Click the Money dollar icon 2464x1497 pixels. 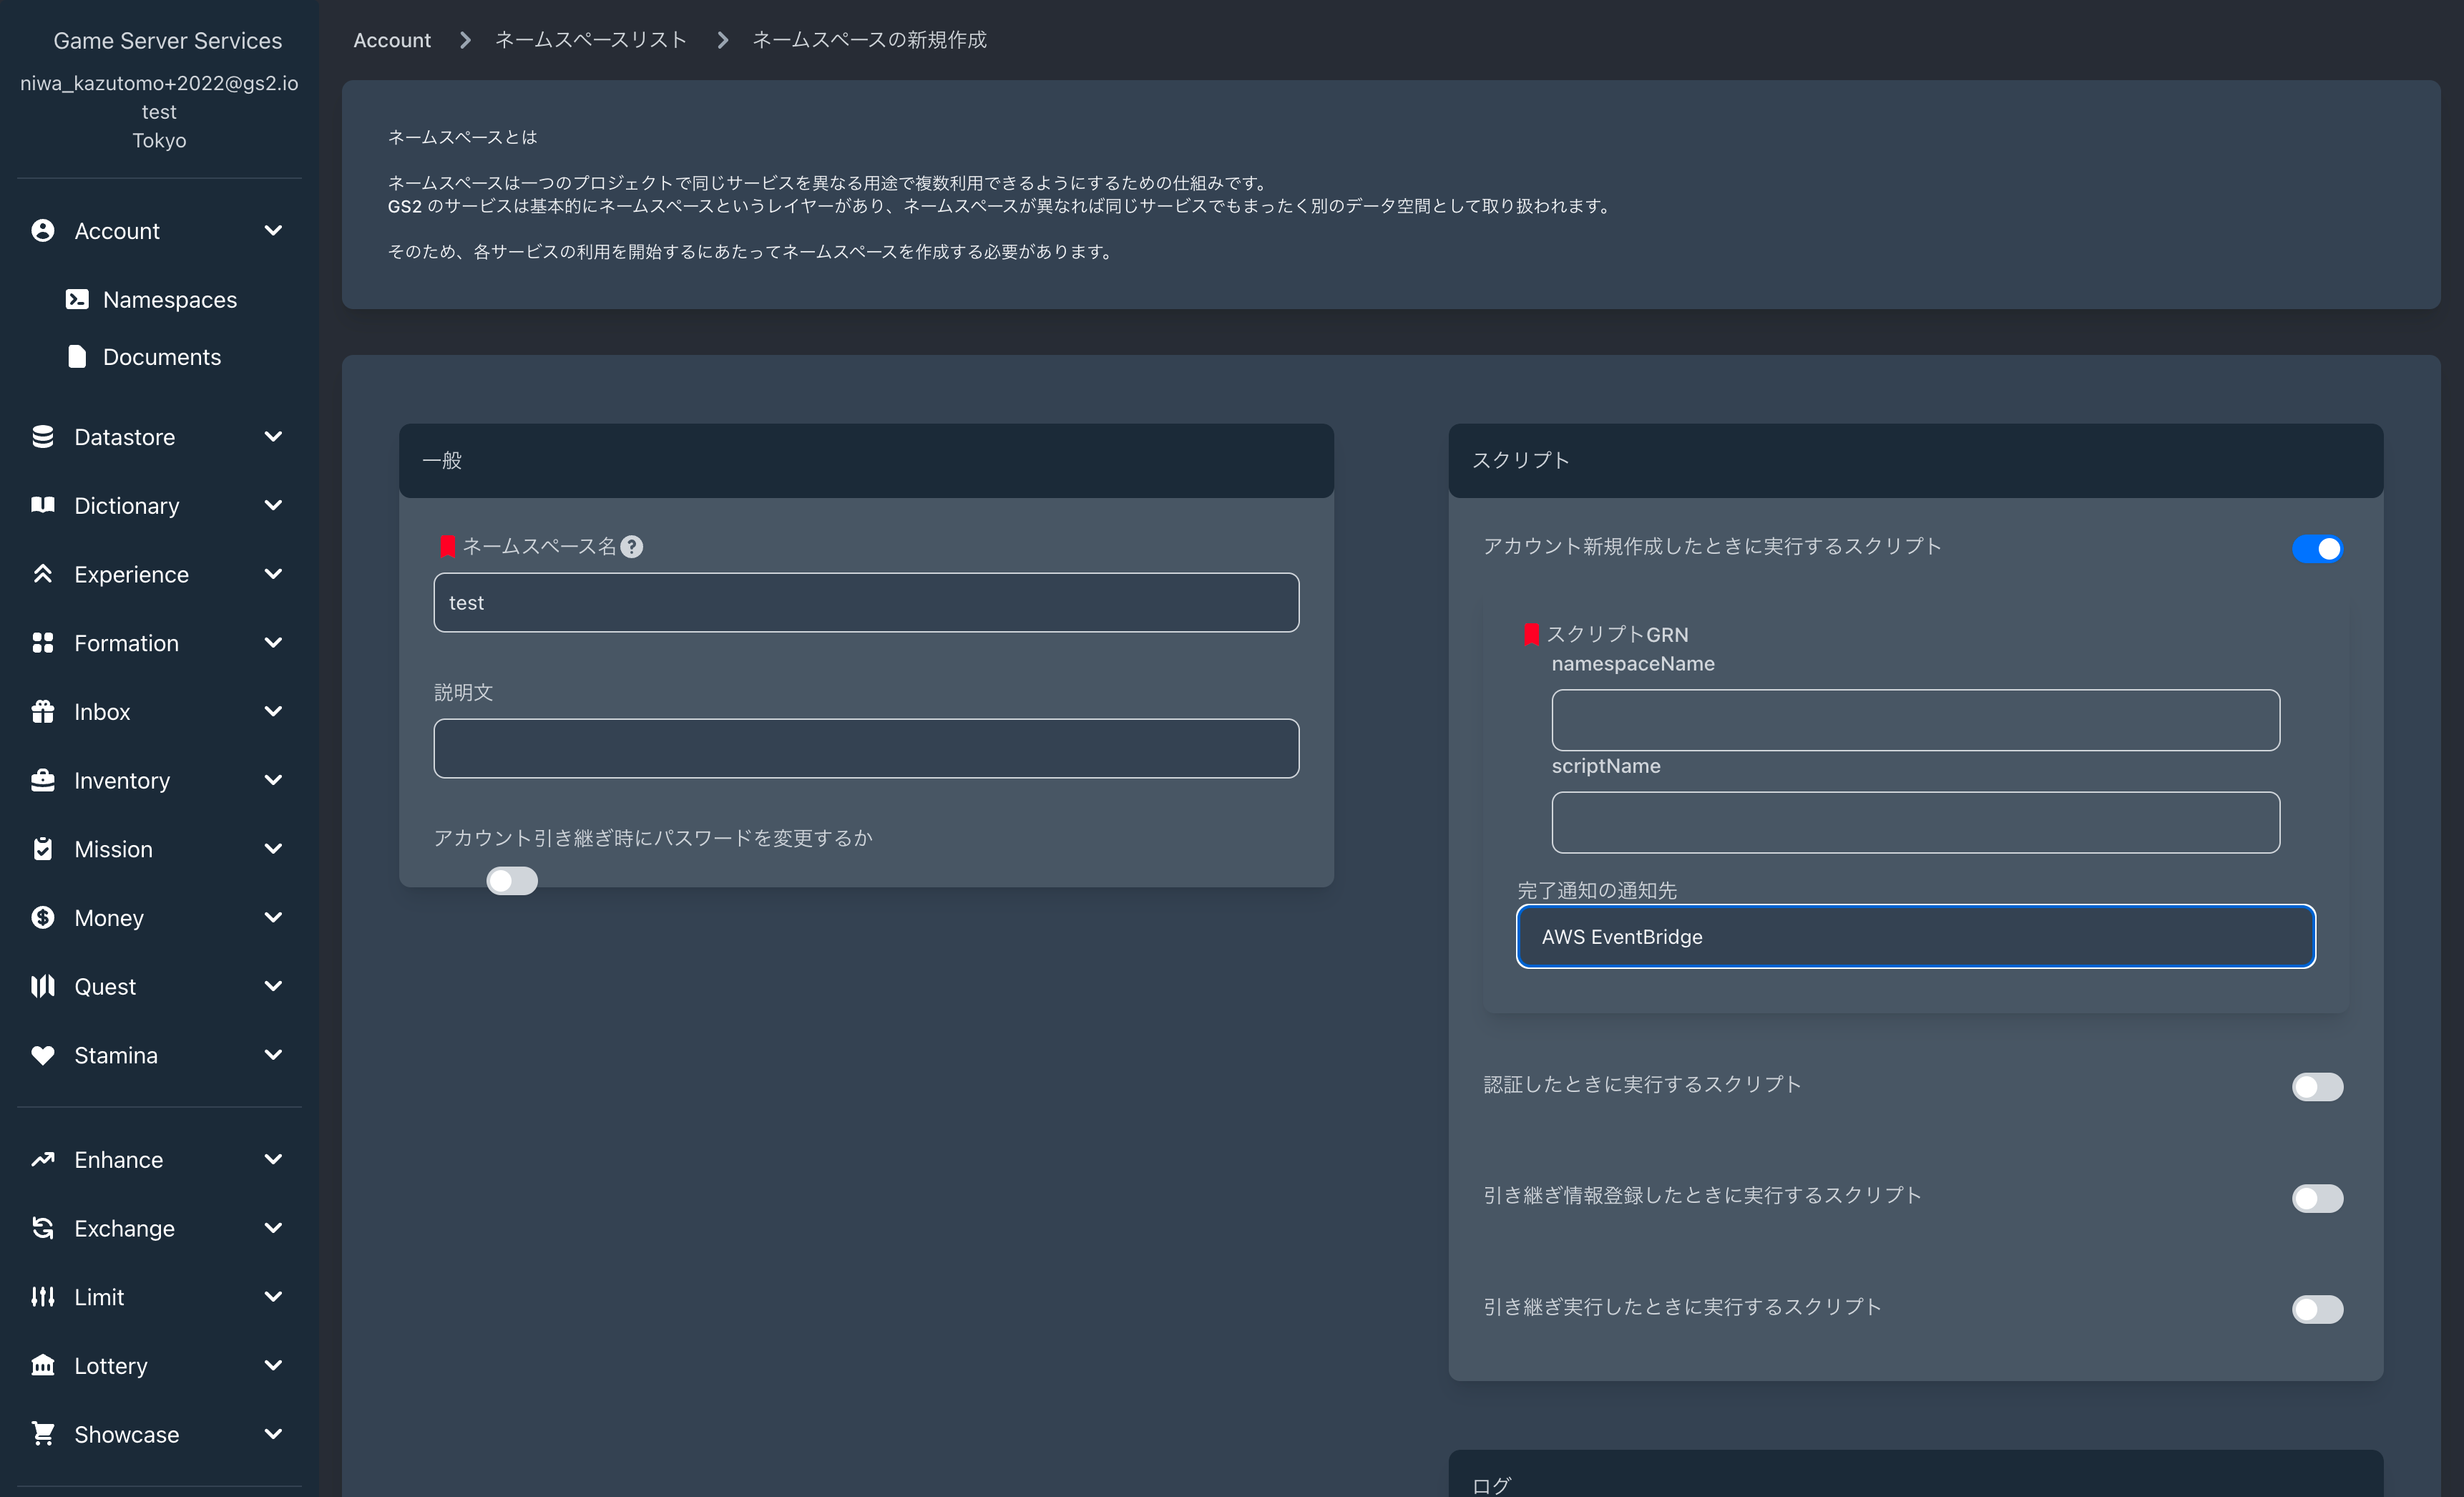pos(43,918)
